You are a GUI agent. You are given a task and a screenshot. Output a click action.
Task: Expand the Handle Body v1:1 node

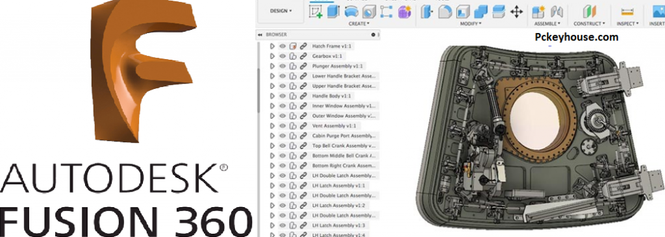(x=273, y=96)
